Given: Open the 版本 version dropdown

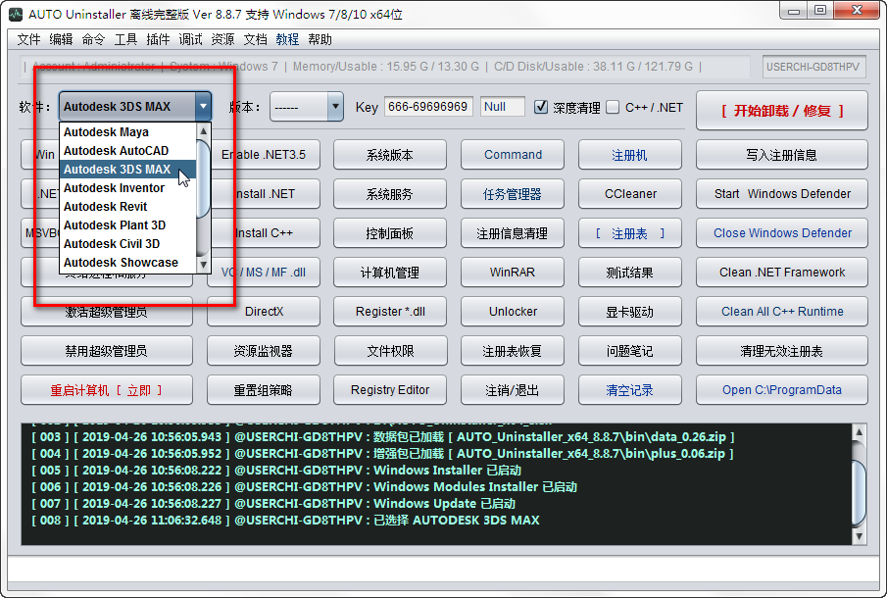Looking at the screenshot, I should [x=307, y=106].
